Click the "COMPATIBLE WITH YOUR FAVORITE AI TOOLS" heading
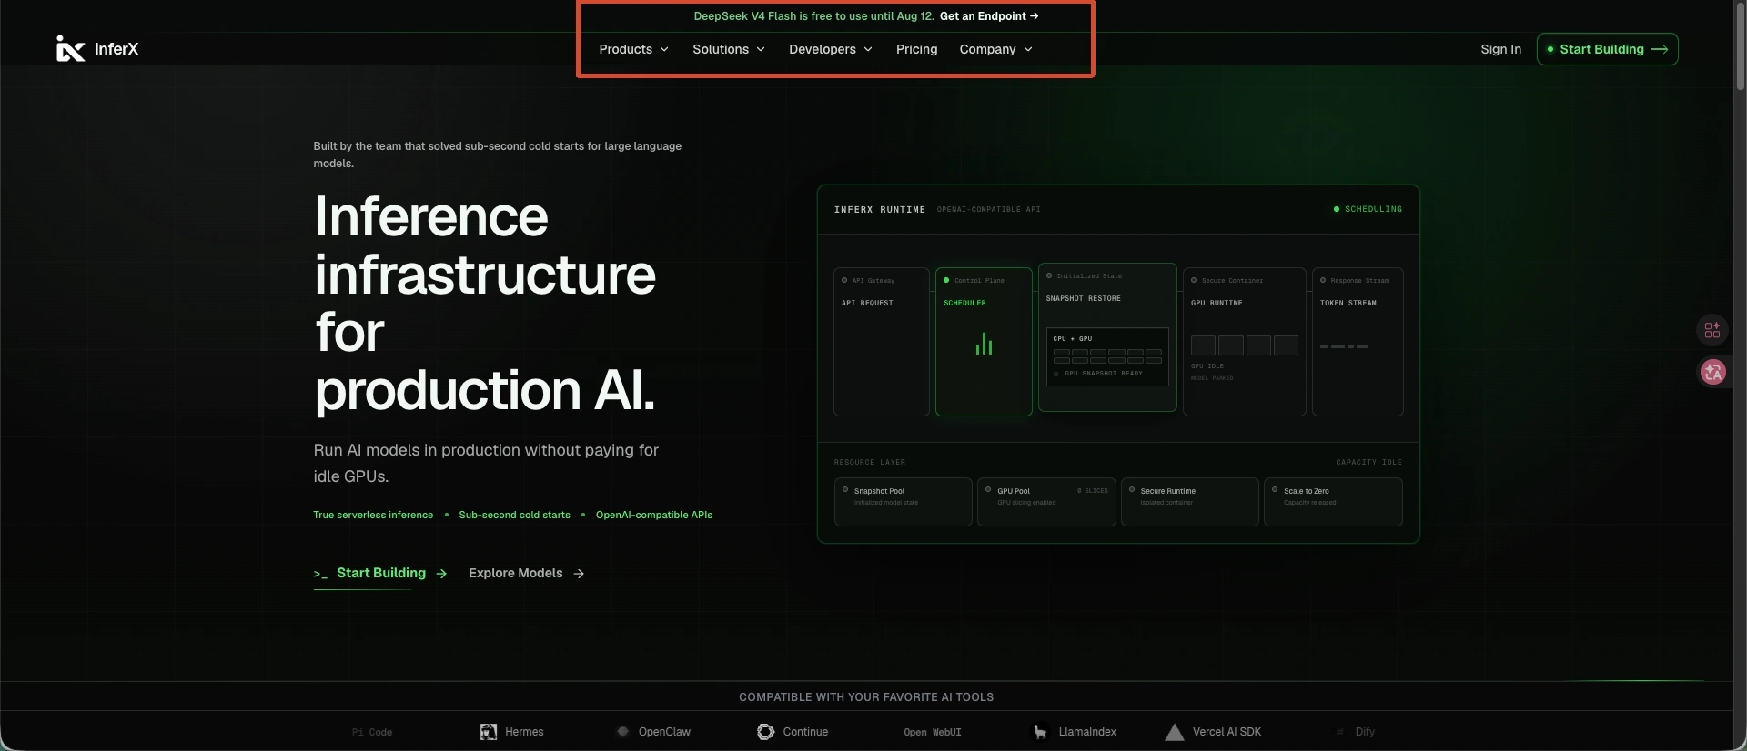This screenshot has width=1747, height=751. coord(866,697)
